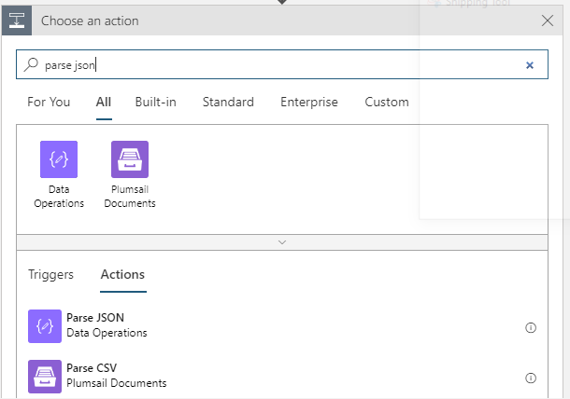
Task: Click the Plumsail Documents connector icon
Action: click(130, 159)
